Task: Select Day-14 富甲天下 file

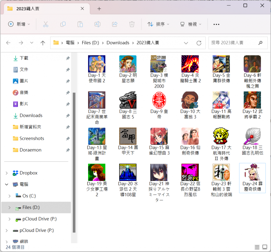Action: click(x=128, y=141)
